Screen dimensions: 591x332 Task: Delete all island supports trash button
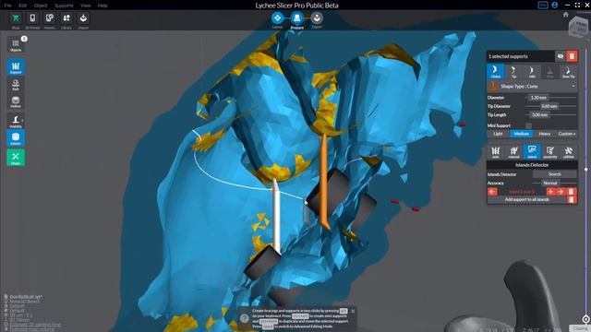572,199
